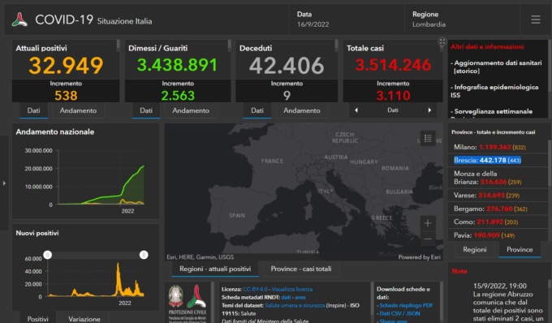This screenshot has height=323, width=552.
Task: Select Como in the province list
Action: [498, 222]
